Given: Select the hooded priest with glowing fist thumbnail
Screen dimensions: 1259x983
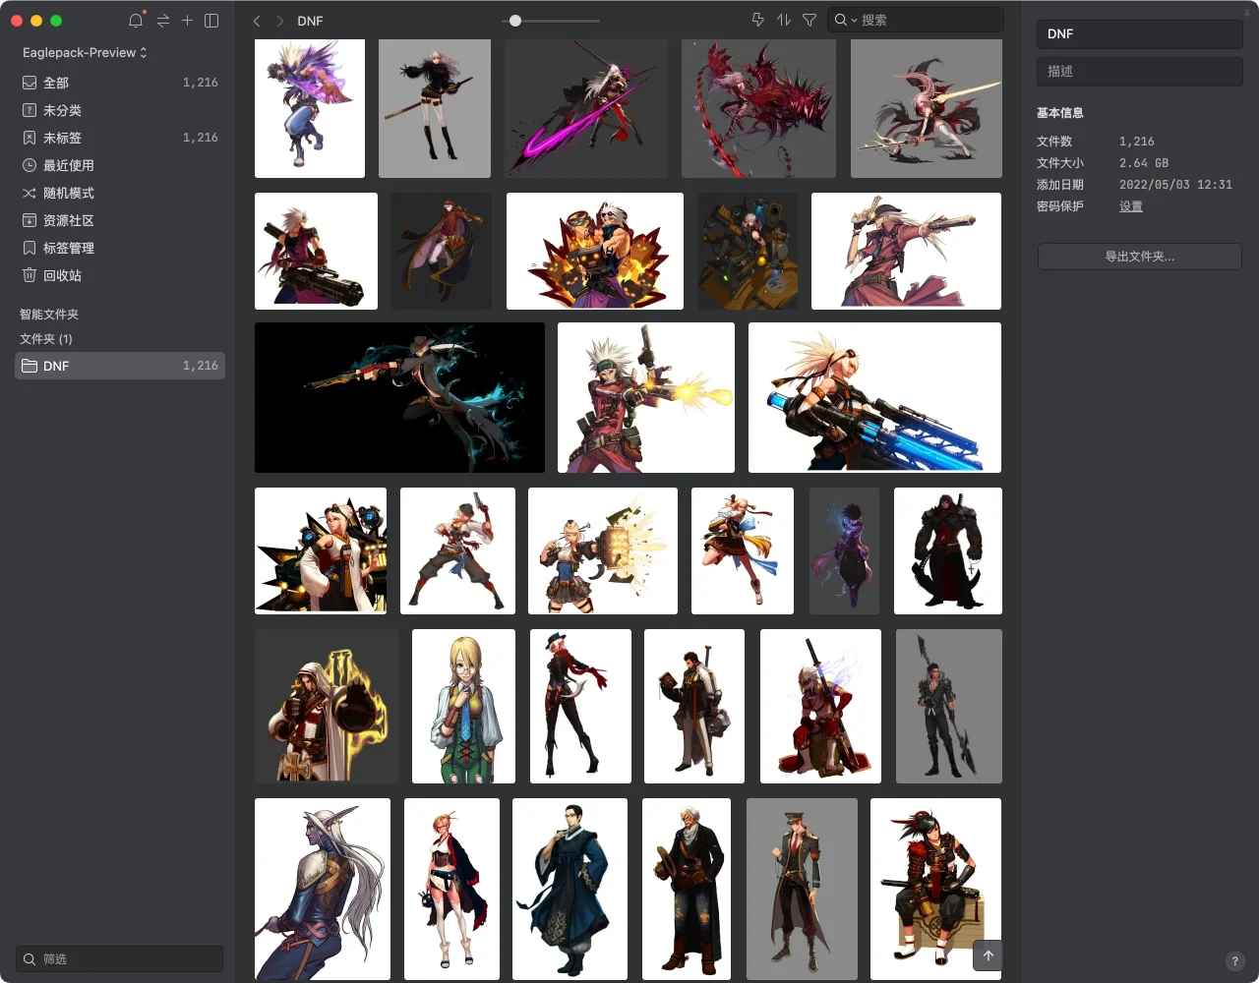Looking at the screenshot, I should 327,706.
